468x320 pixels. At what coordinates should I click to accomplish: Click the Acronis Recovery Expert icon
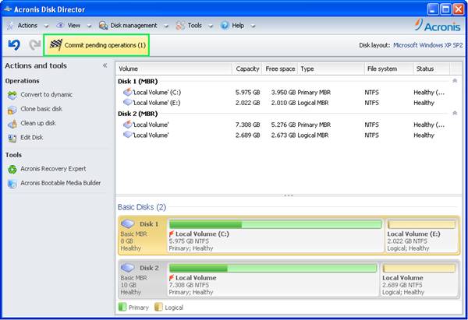12,170
